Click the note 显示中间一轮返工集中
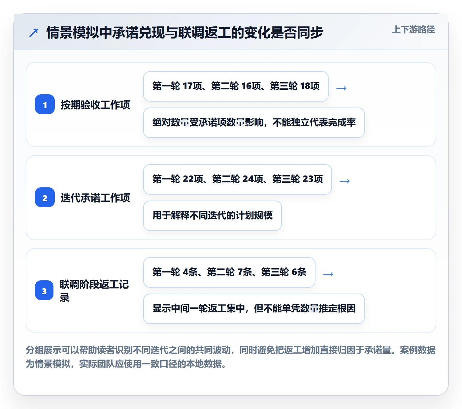The height and width of the screenshot is (409, 462). pos(254,309)
